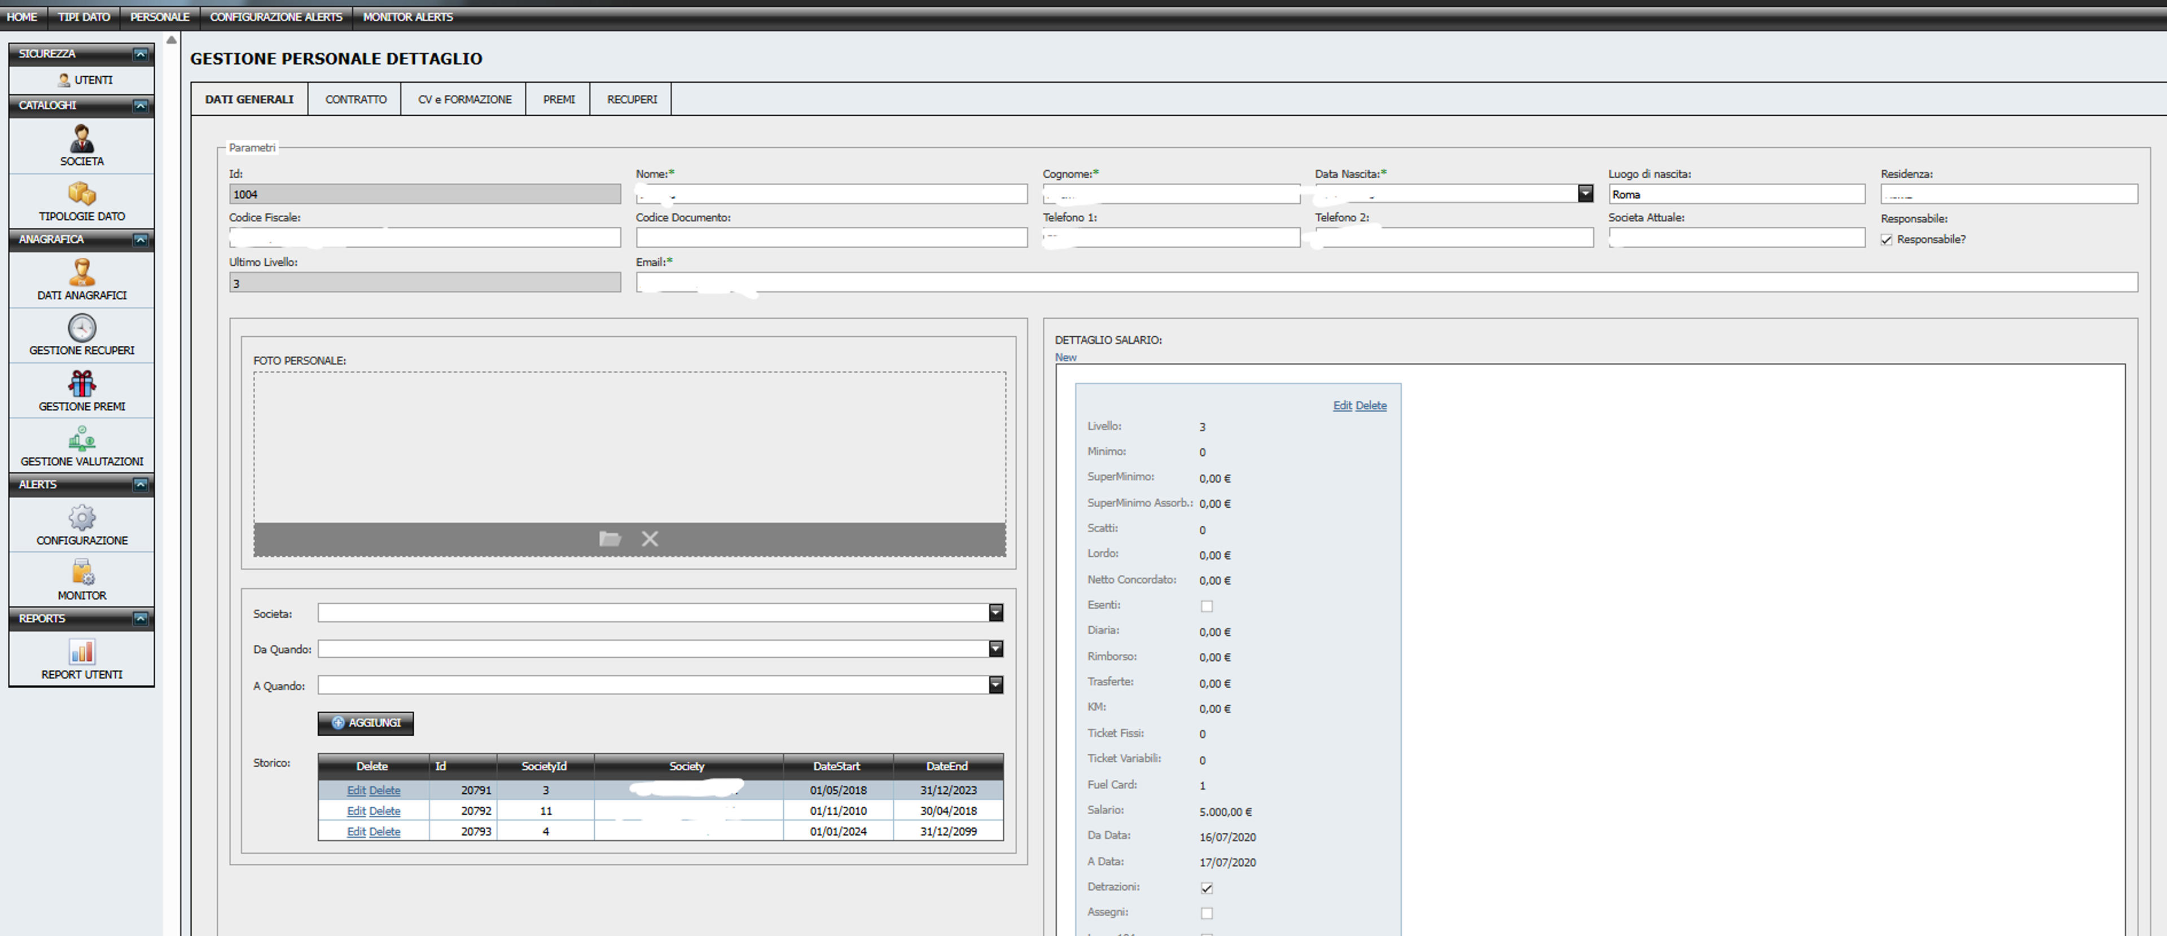This screenshot has height=936, width=2167.
Task: Open the MONITOR ALERTS menu
Action: (408, 17)
